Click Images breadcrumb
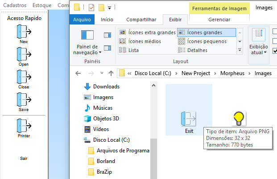277x179 pixels. pyautogui.click(x=263, y=73)
